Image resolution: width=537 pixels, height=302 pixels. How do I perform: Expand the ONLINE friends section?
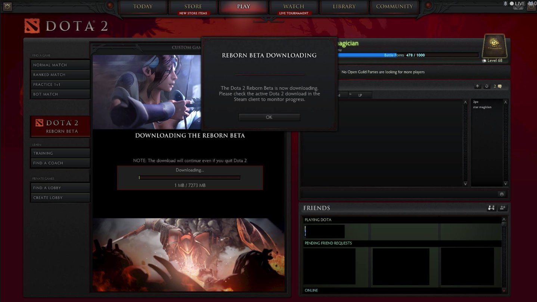pyautogui.click(x=401, y=290)
